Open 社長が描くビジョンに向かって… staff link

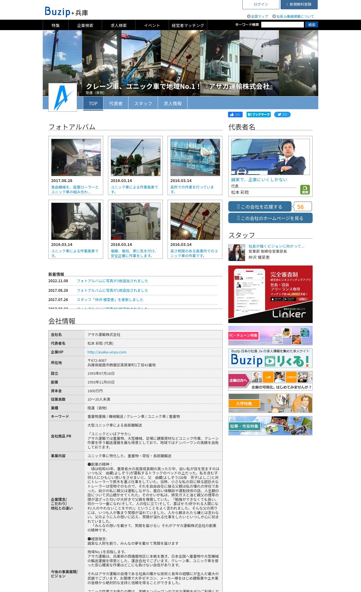276,246
